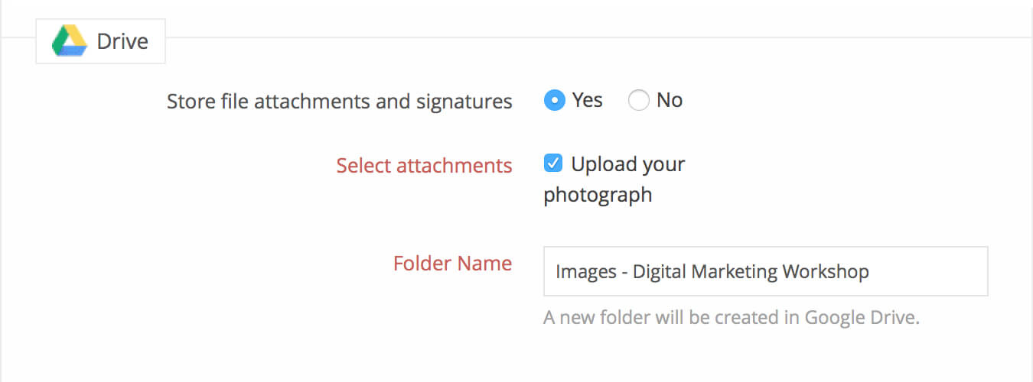
Task: Select the Drive section tab label
Action: click(122, 41)
